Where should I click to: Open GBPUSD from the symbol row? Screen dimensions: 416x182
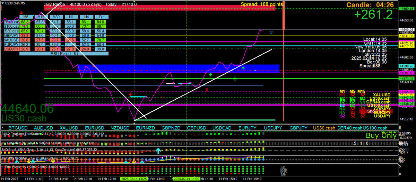(197, 128)
